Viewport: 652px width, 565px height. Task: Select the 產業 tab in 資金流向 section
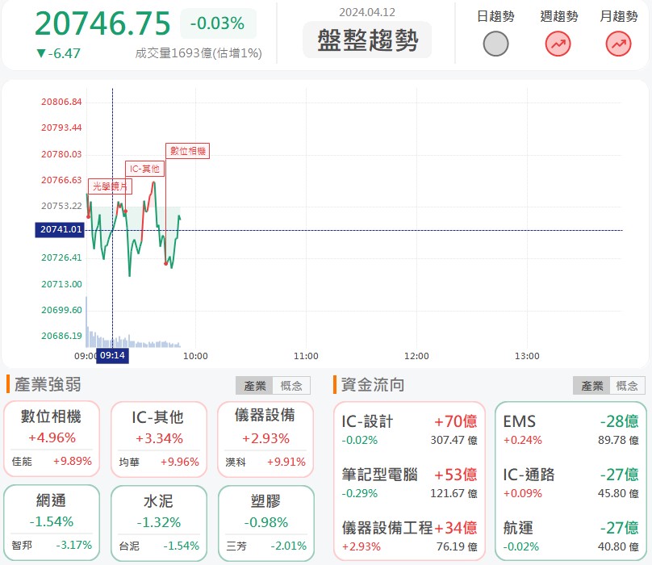tap(591, 386)
